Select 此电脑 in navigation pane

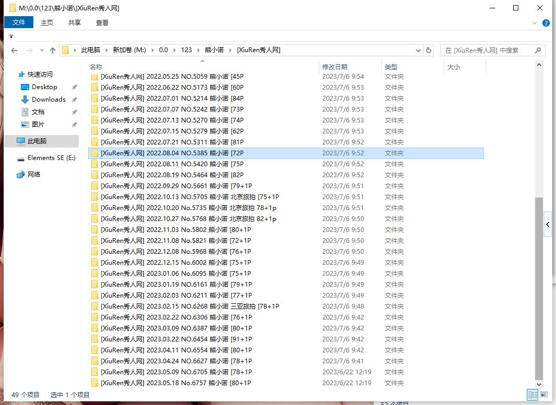42,141
